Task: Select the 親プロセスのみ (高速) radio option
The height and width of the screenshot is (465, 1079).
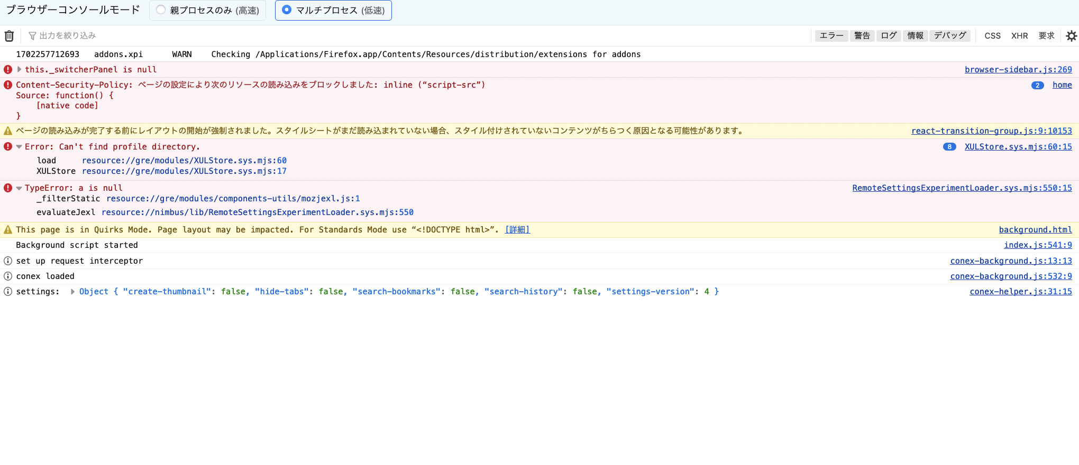Action: click(x=161, y=10)
